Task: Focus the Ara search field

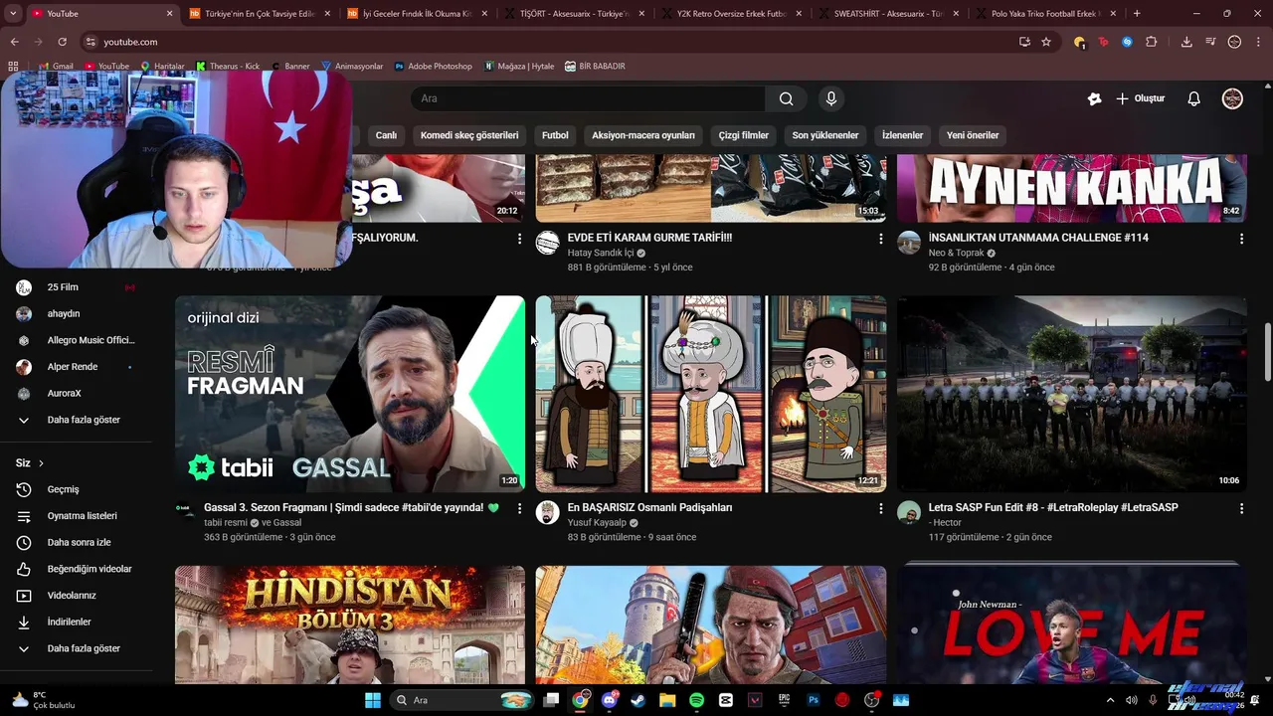Action: point(588,98)
